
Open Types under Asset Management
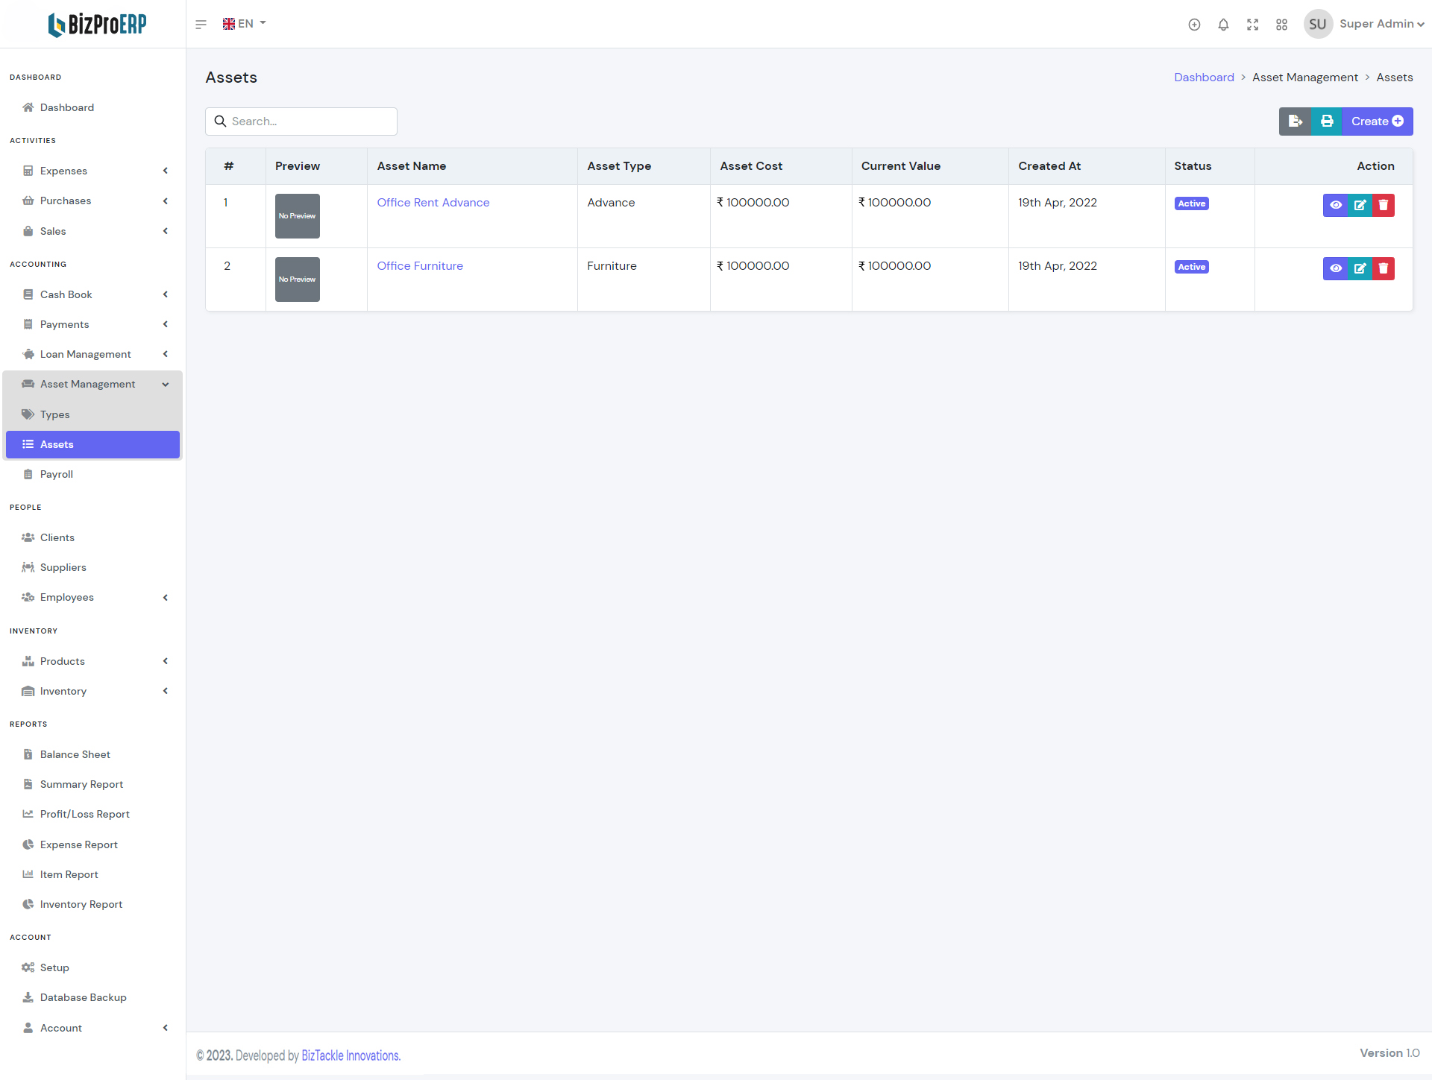coord(55,414)
